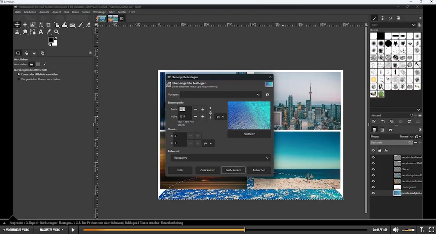Click the Hilfe button in dialog

pos(180,170)
